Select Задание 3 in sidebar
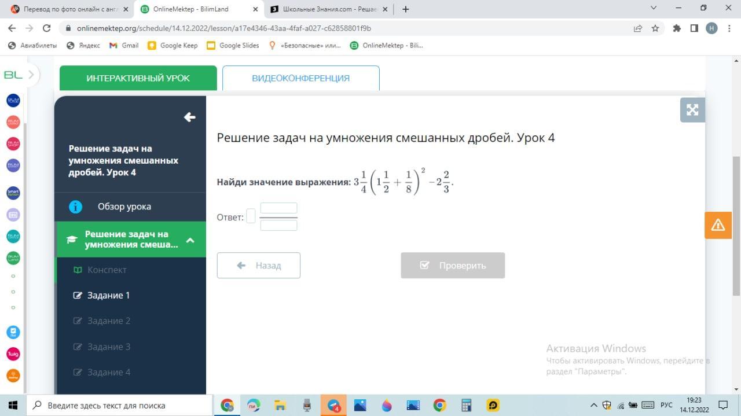The height and width of the screenshot is (416, 741). tap(109, 347)
